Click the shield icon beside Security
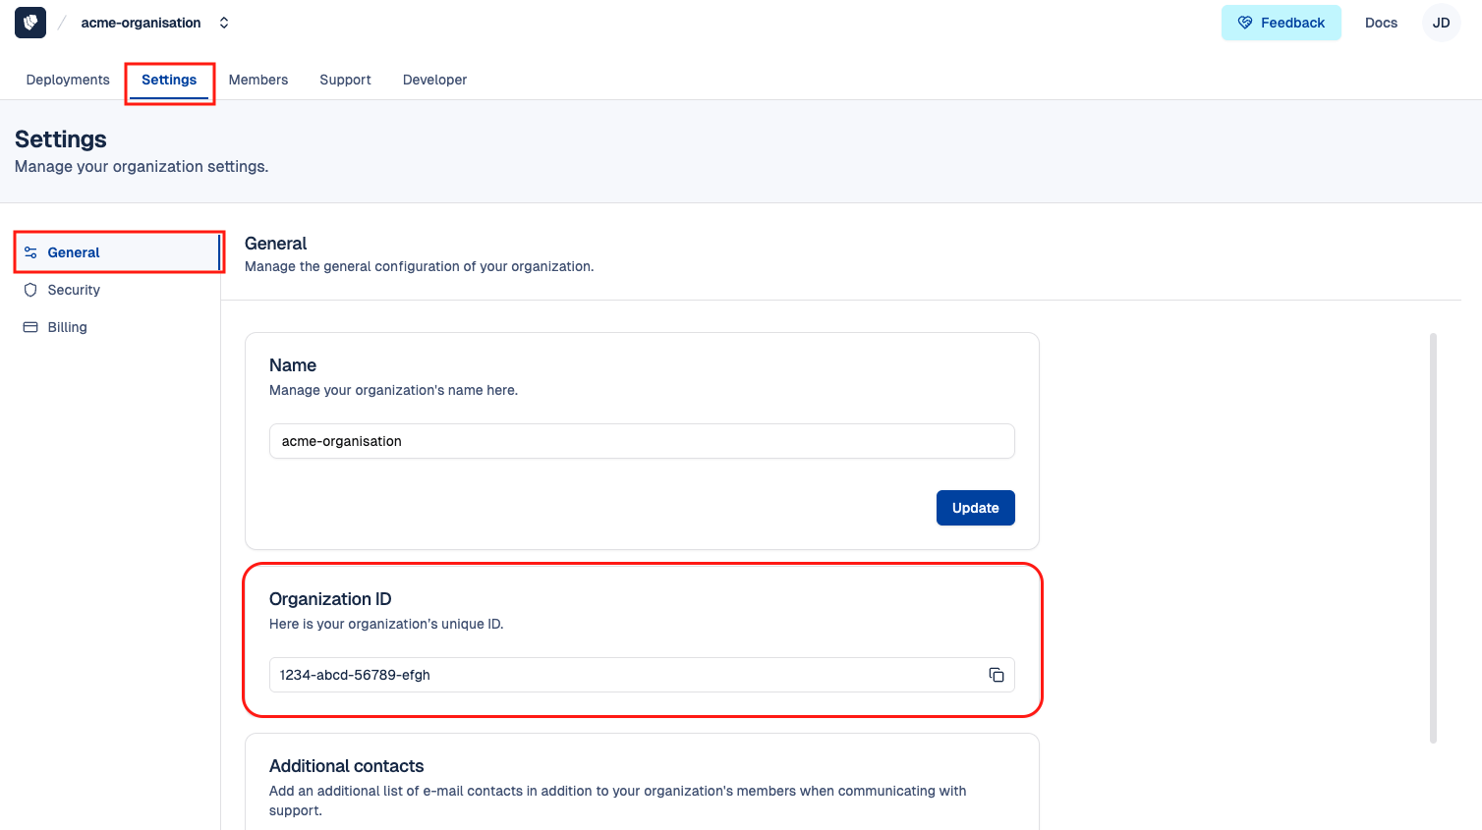Image resolution: width=1482 pixels, height=830 pixels. (x=30, y=290)
